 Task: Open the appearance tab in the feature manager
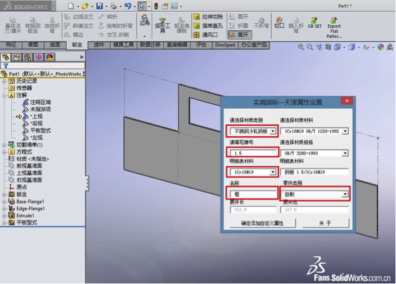[50, 57]
